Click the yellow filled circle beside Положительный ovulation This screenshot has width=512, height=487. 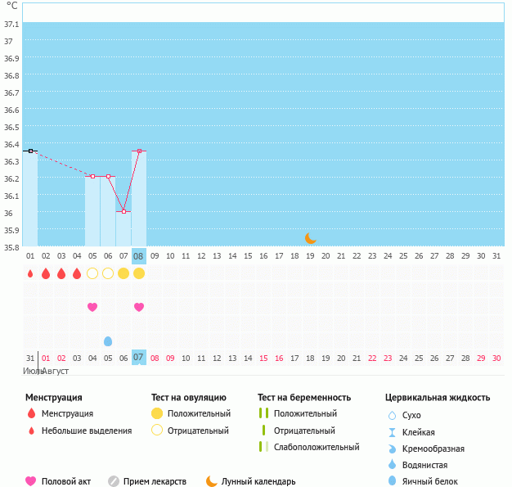tap(157, 413)
